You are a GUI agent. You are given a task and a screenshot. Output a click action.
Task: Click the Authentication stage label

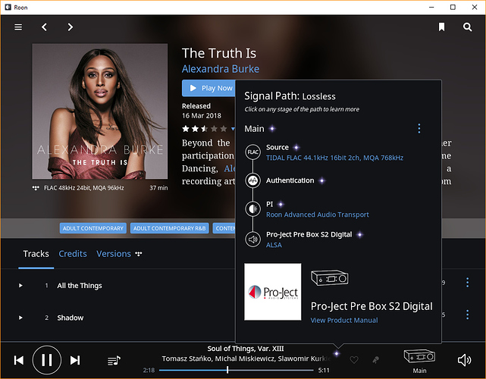tap(290, 180)
